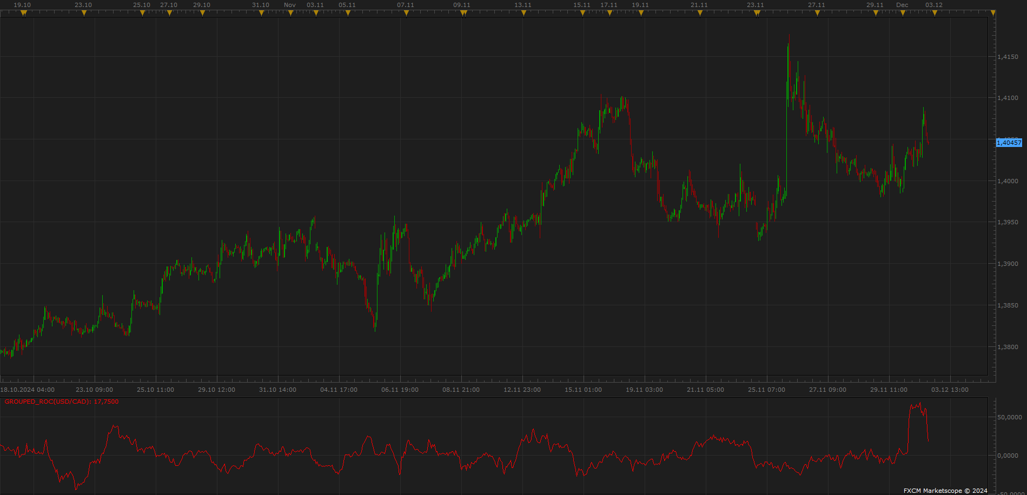Viewport: 1027px width, 495px height.
Task: Click the 03.12 13:00 time label
Action: 950,390
